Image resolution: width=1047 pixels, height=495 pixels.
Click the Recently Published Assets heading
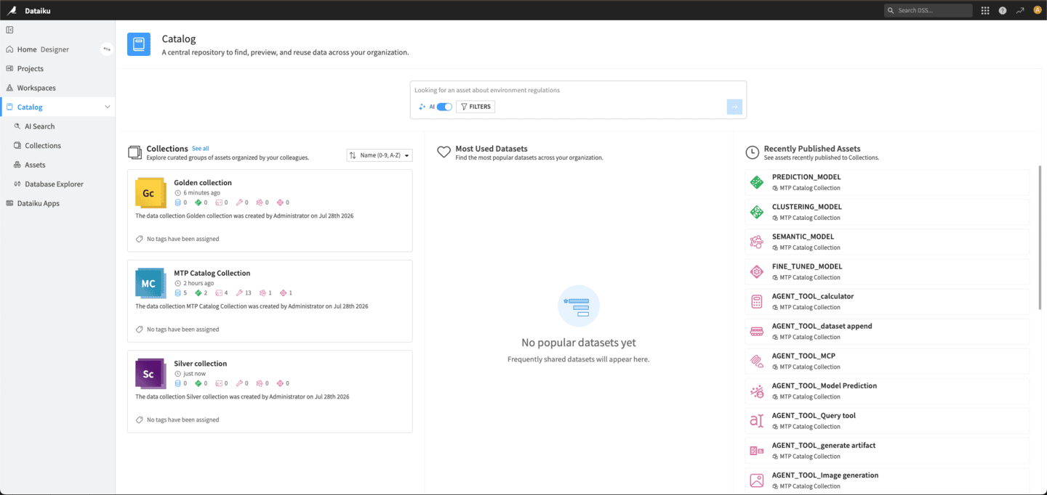point(812,149)
